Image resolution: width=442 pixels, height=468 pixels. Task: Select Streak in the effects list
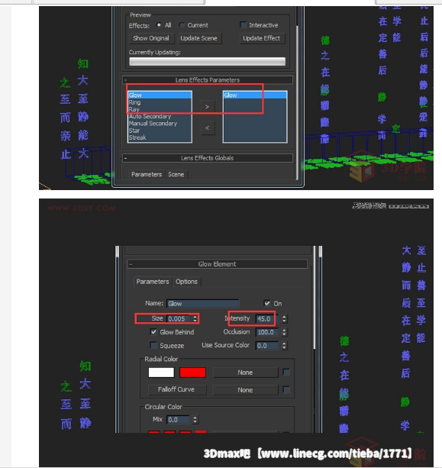click(x=160, y=137)
